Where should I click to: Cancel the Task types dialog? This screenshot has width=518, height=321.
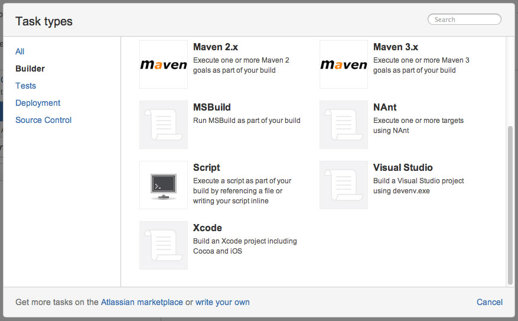tap(489, 302)
